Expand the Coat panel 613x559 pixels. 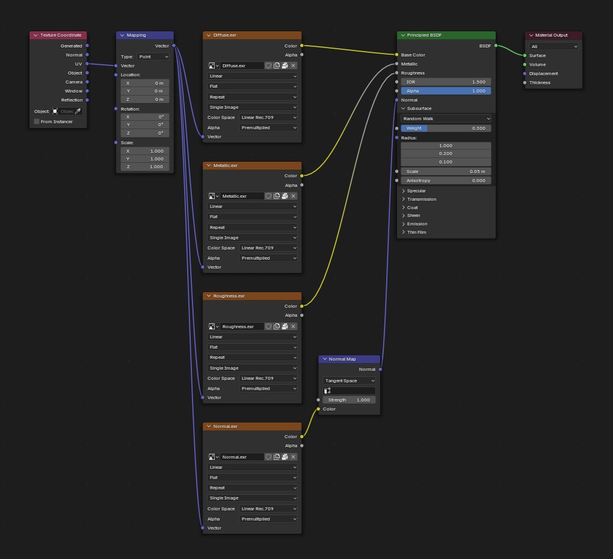pos(404,208)
